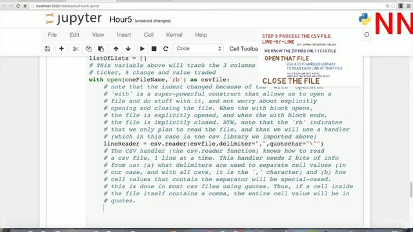Click comment '# cell values that contain the separator'

pos(217,179)
